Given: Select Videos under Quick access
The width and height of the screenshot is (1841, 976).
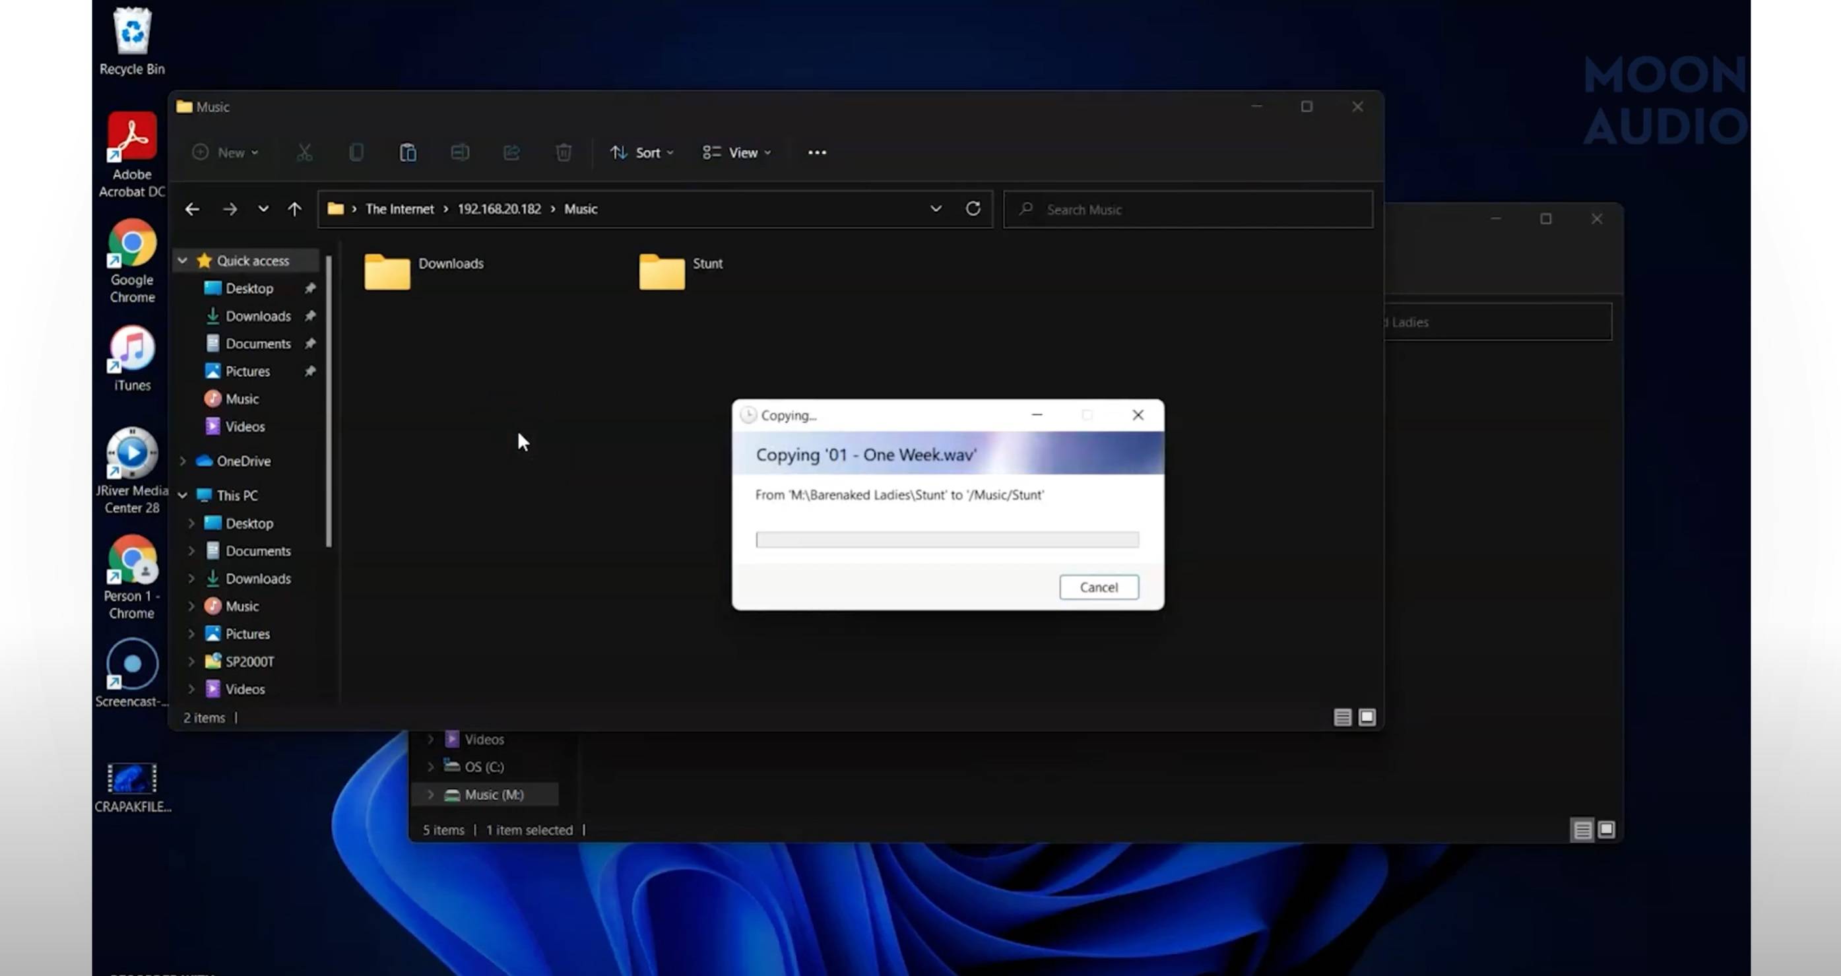Looking at the screenshot, I should pyautogui.click(x=244, y=426).
